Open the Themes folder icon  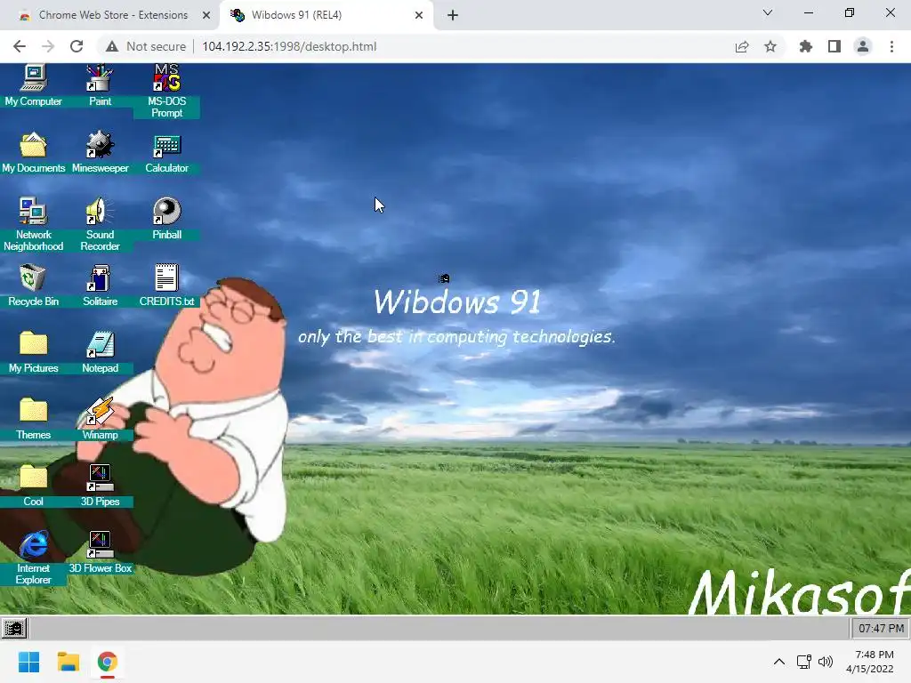(33, 419)
